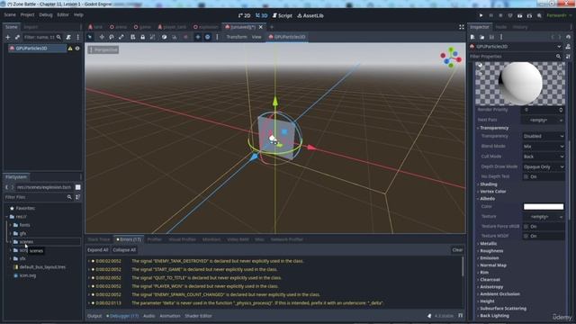Toggle Texture Force sRGB checkbox
Viewport: 576px width, 324px height.
tap(526, 226)
